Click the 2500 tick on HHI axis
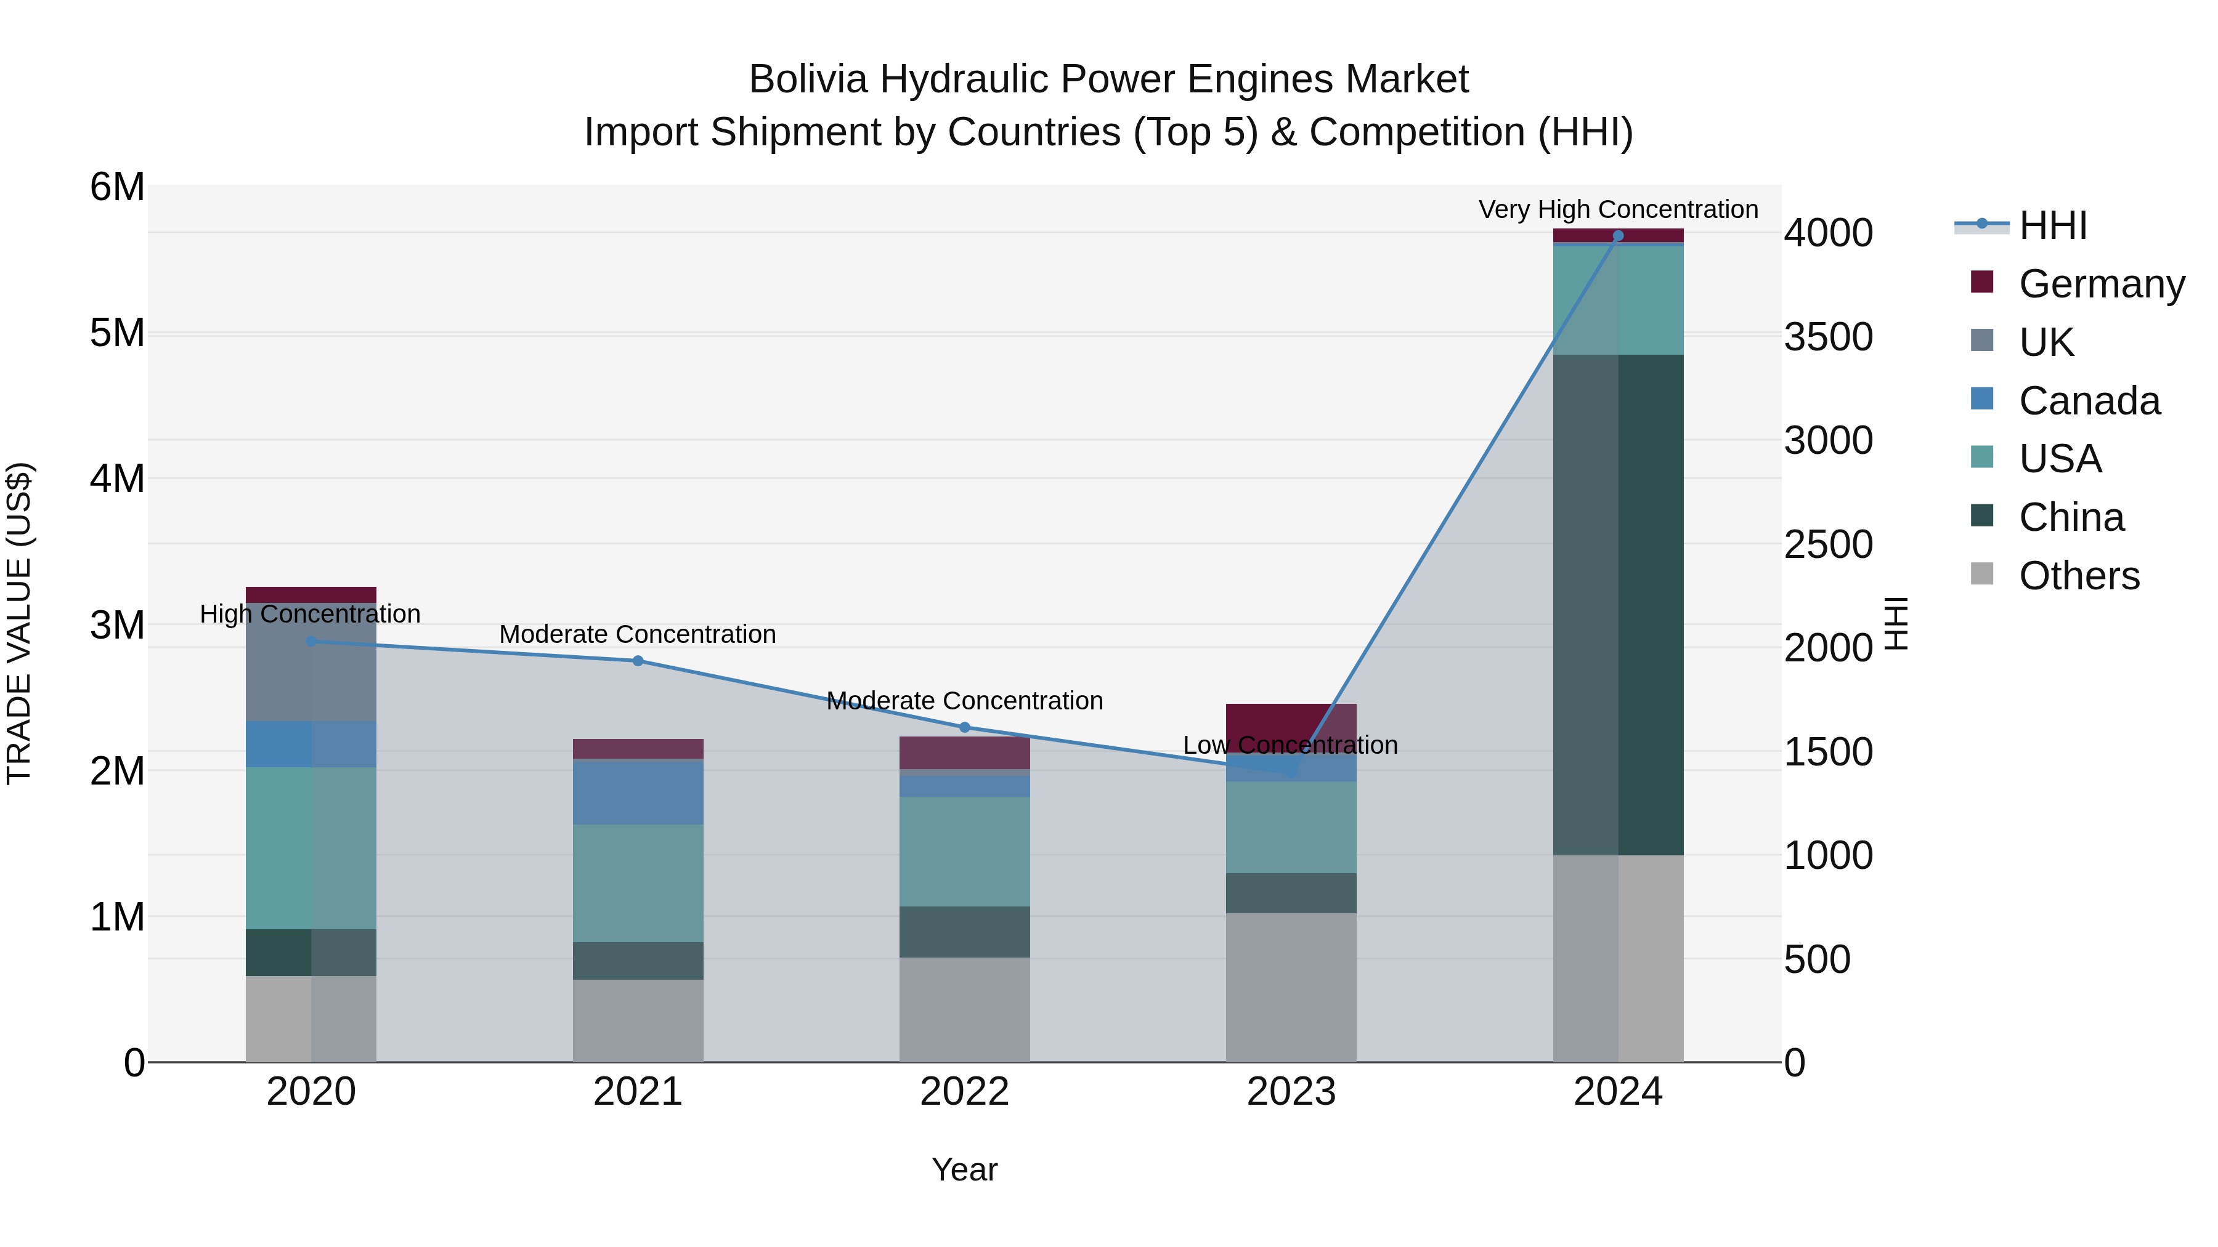The width and height of the screenshot is (2218, 1247). [x=1829, y=544]
